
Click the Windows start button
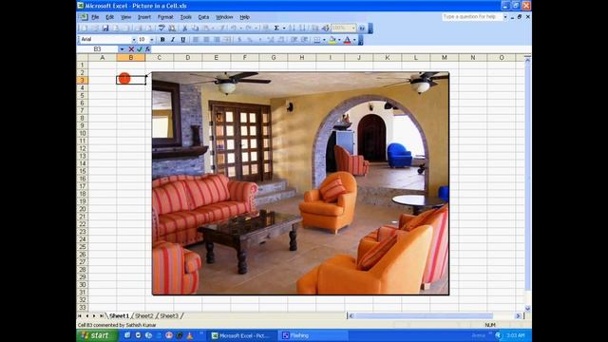(97, 335)
